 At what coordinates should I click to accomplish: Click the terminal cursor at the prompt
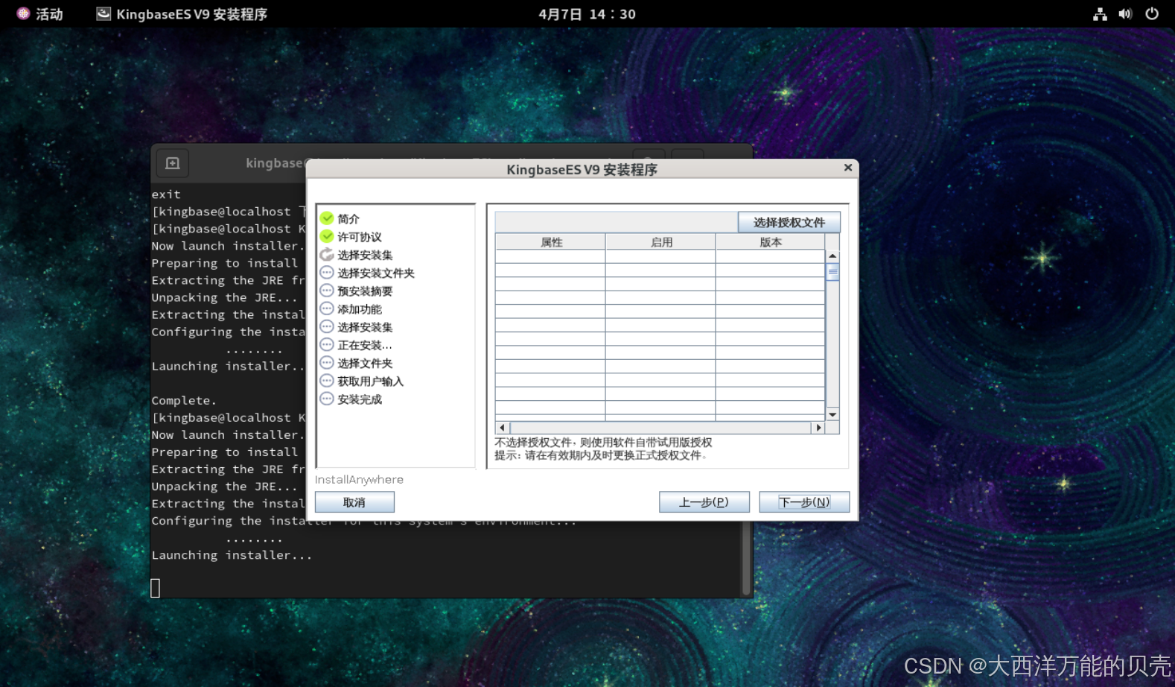coord(156,588)
